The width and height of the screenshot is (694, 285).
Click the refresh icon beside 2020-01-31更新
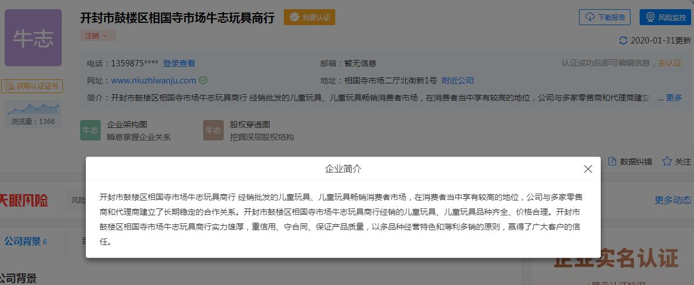[623, 41]
